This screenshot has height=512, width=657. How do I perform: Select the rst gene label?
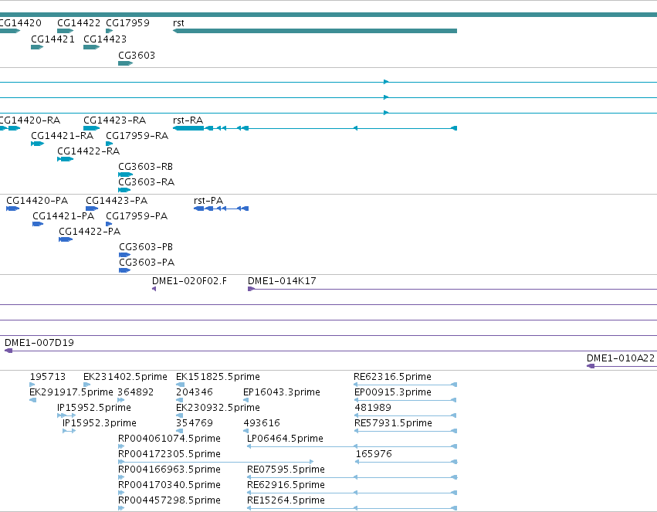pos(178,23)
